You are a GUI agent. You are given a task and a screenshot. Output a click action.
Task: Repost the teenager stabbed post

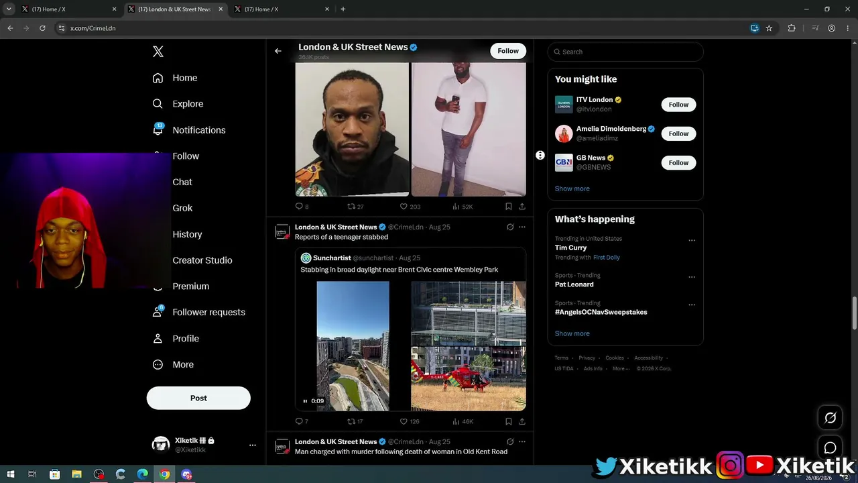click(x=351, y=421)
